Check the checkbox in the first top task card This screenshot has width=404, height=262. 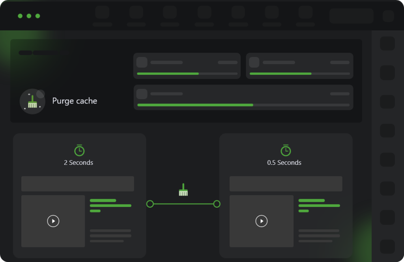[142, 62]
